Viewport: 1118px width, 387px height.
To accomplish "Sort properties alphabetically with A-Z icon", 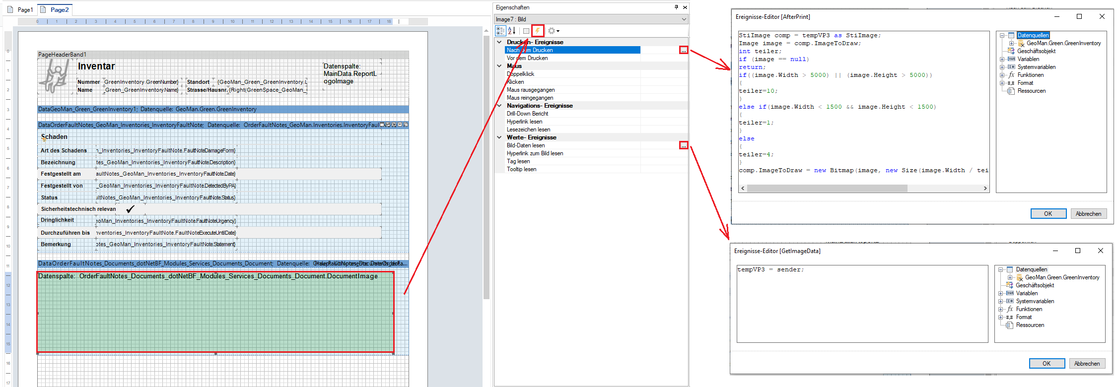I will point(512,31).
